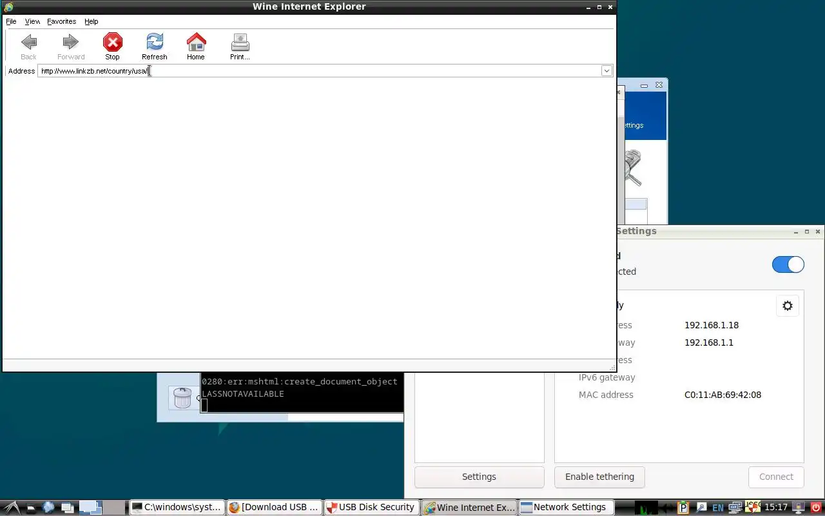This screenshot has height=516, width=825.
Task: Switch to USB Disk Security taskbar window
Action: click(x=372, y=508)
